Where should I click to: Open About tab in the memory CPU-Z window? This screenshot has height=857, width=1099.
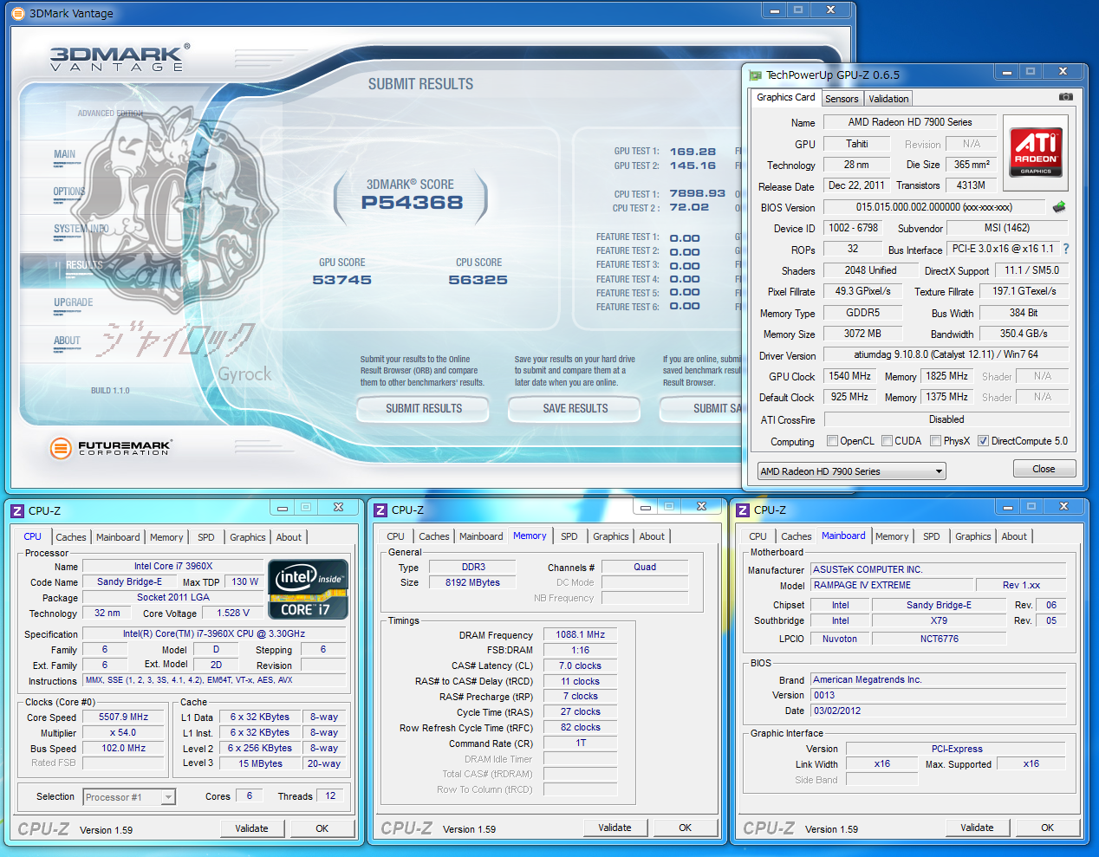pos(653,536)
